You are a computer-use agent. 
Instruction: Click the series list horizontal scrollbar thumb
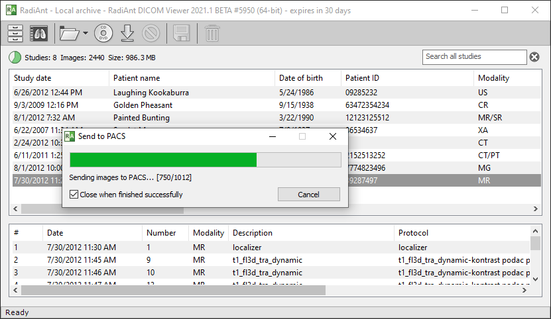coord(173,291)
